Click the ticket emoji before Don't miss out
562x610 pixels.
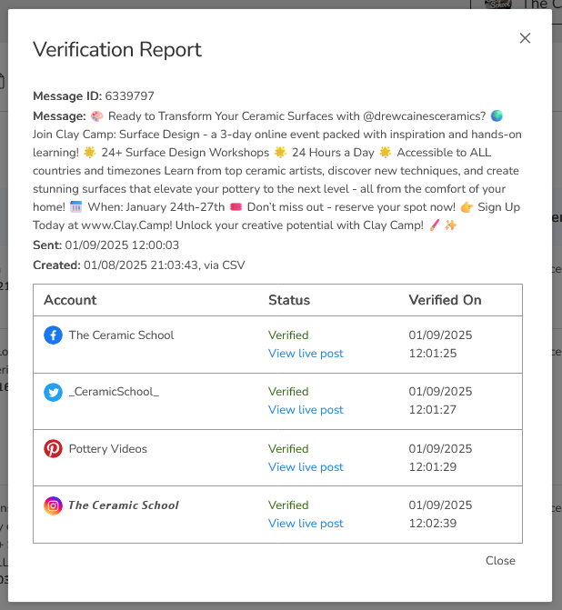[x=236, y=207]
